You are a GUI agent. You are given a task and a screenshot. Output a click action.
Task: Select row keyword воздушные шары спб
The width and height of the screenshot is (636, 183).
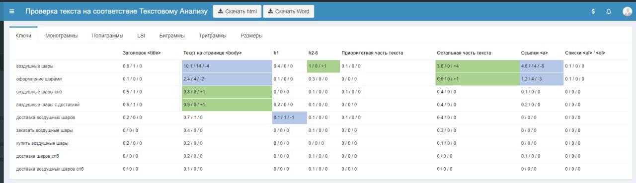point(39,92)
